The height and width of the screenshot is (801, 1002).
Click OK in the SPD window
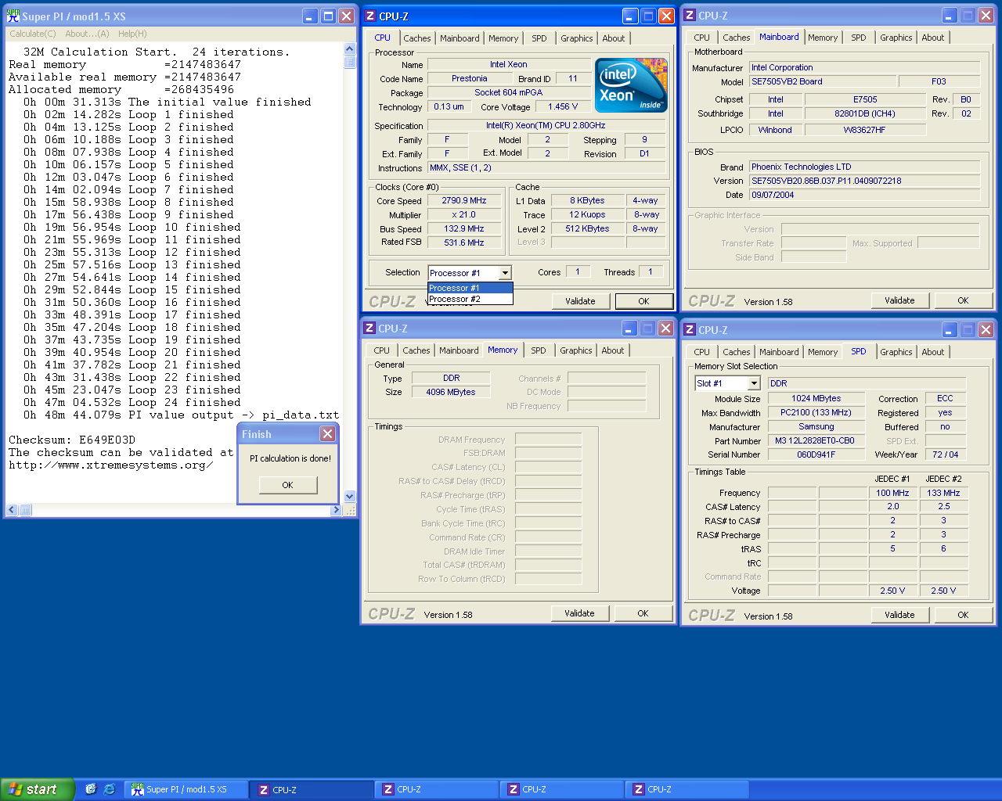963,615
